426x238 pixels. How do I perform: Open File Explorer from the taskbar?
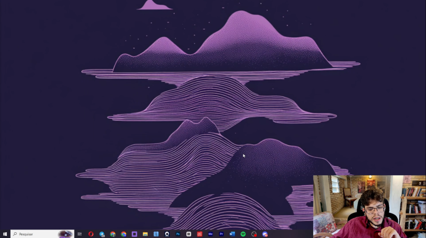click(x=145, y=234)
